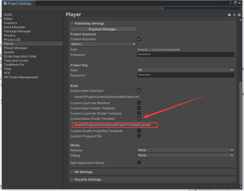
Task: Click AndroidManifest.xml path text
Action: point(107,97)
